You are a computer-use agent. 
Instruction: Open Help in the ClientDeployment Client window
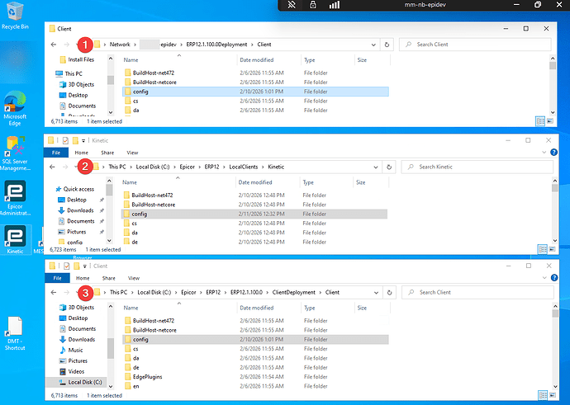click(554, 278)
